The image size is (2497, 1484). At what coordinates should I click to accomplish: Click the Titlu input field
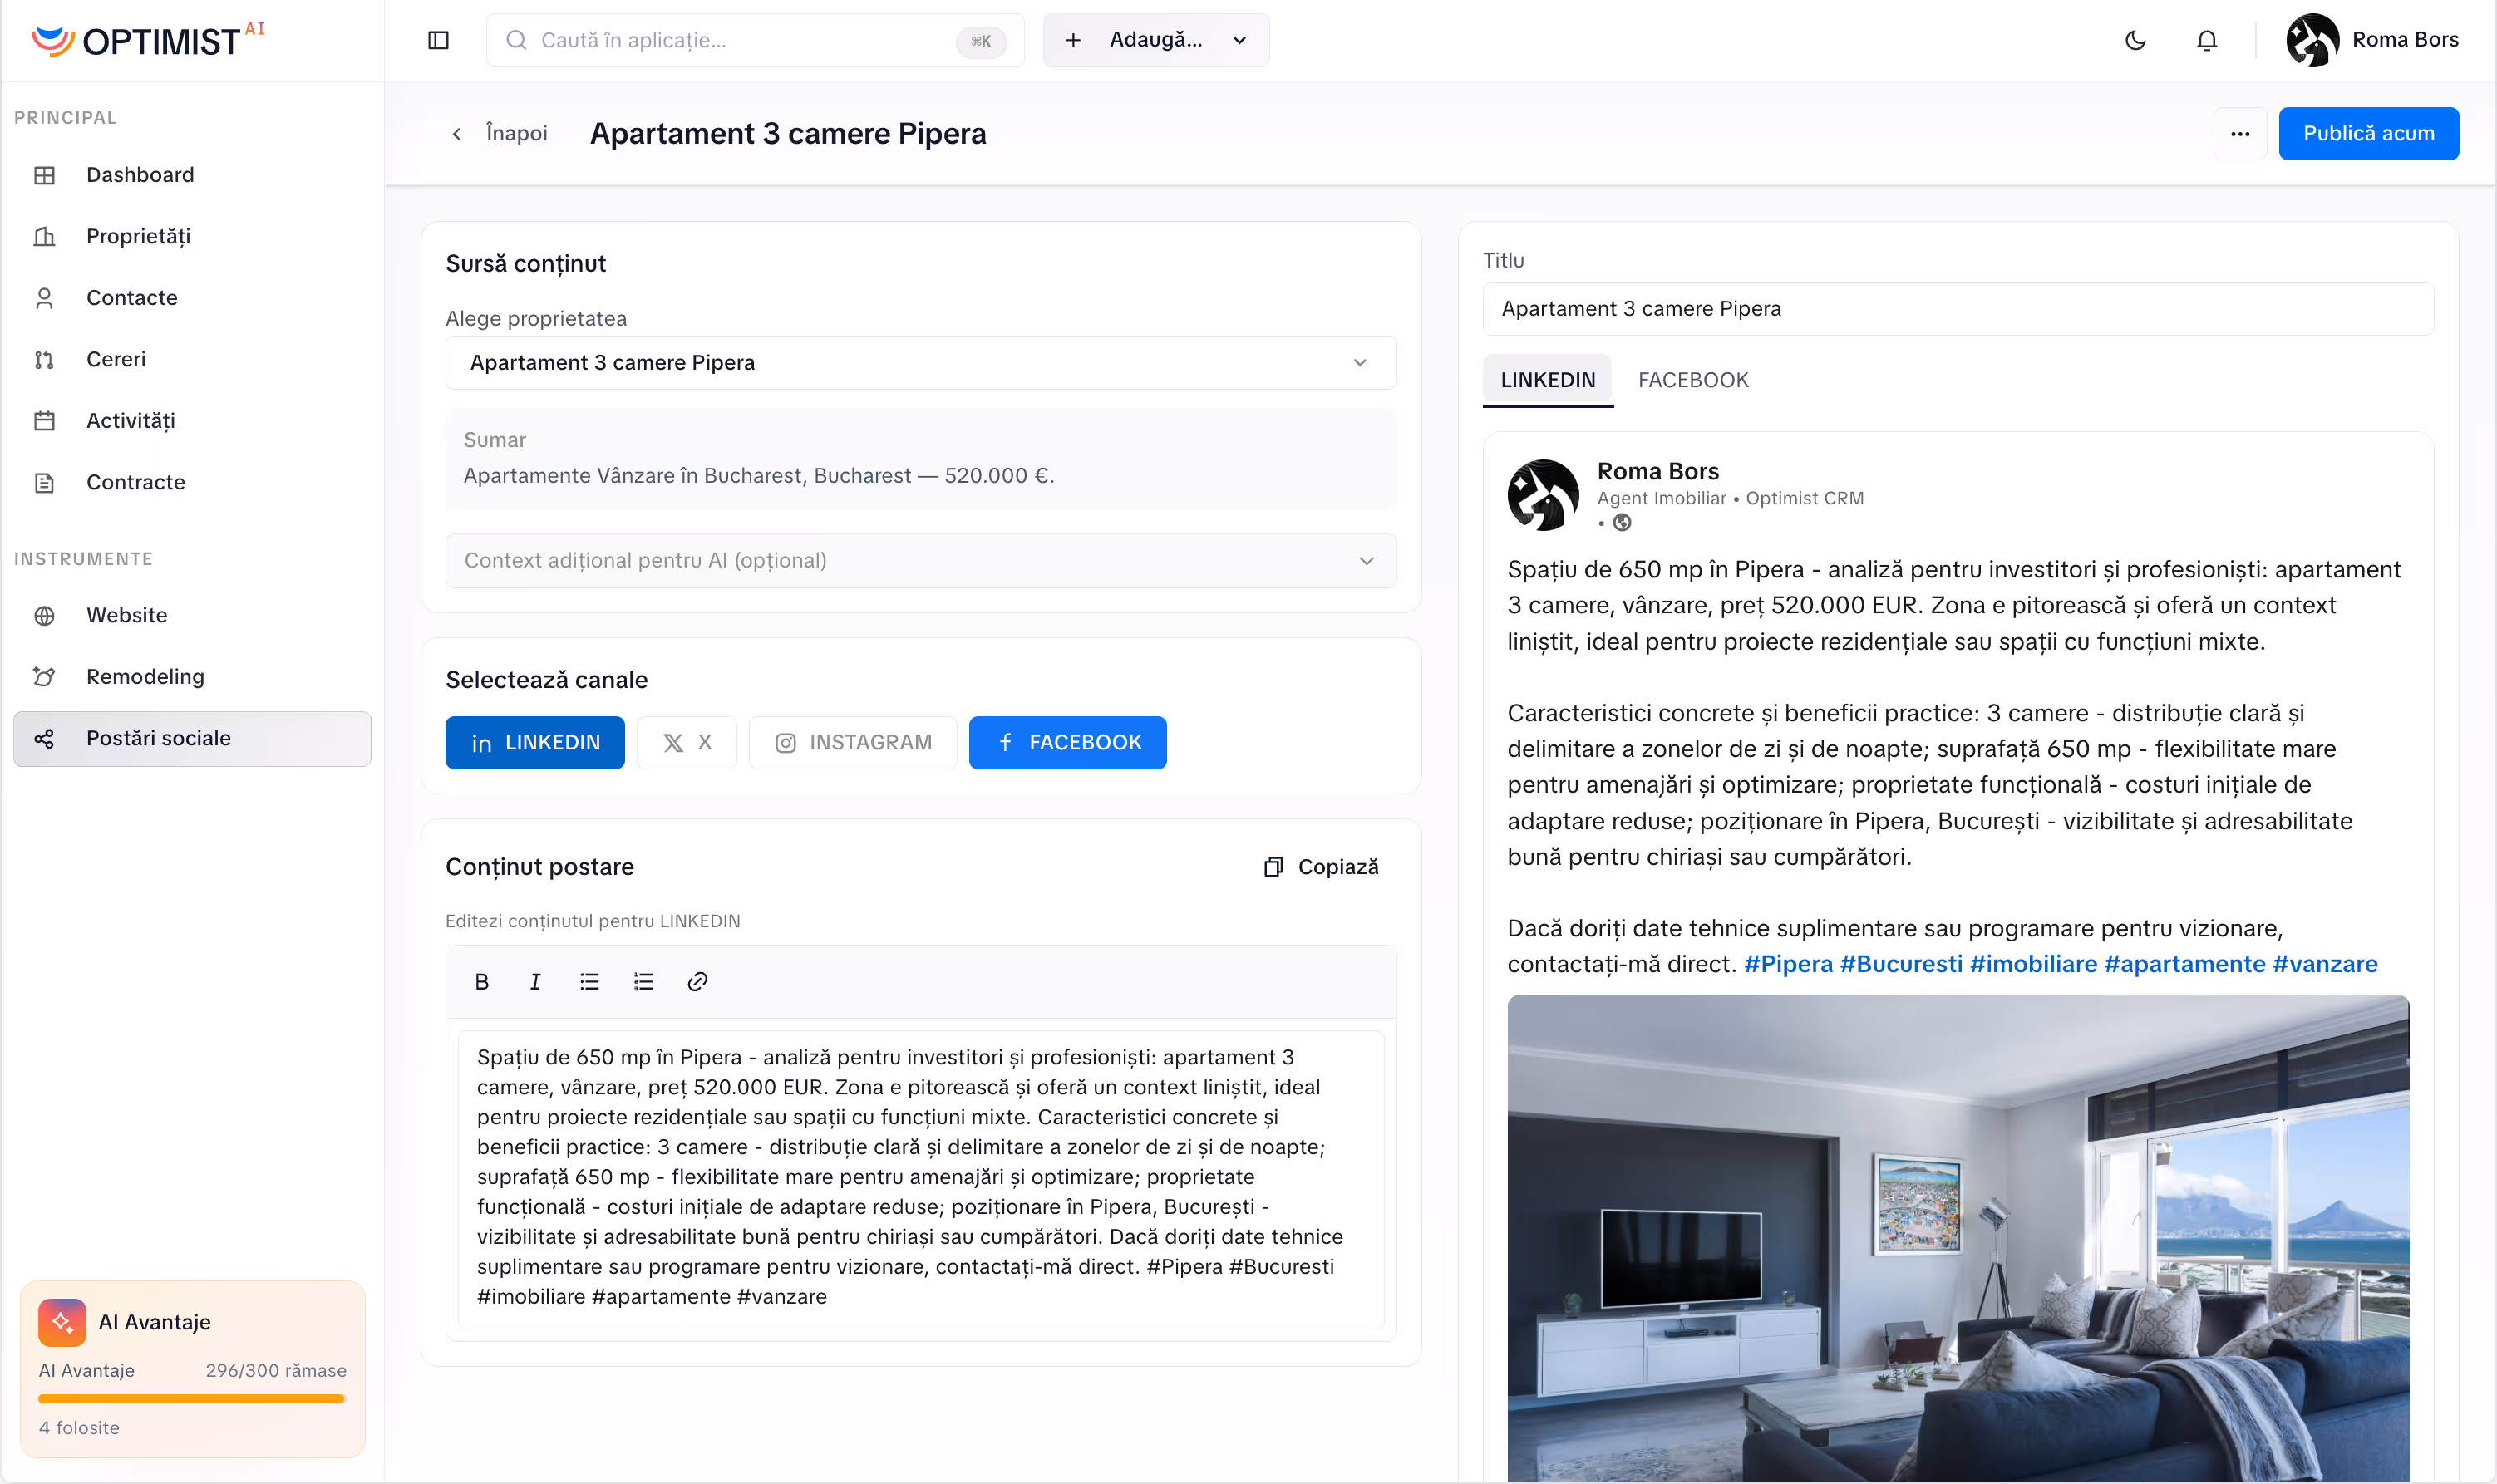pos(1957,309)
